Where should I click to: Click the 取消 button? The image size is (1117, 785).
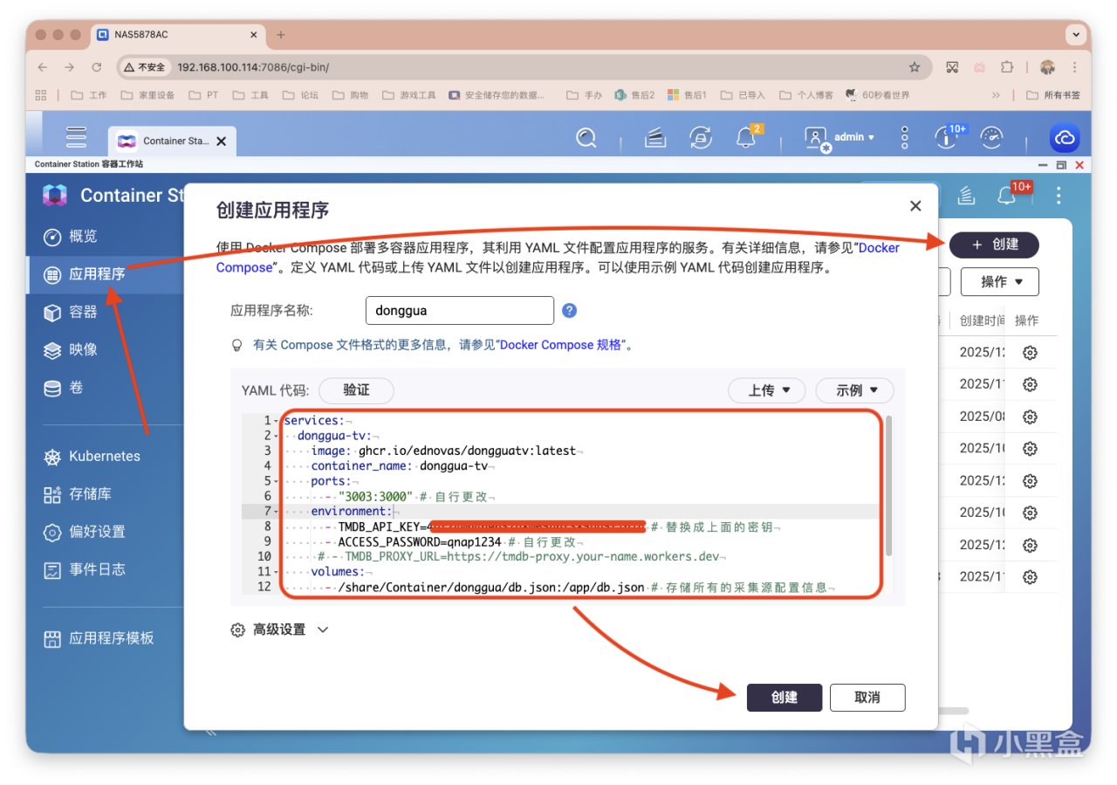[x=867, y=698]
